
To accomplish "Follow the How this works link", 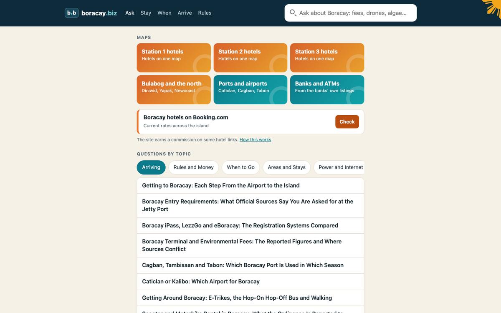I will (256, 140).
